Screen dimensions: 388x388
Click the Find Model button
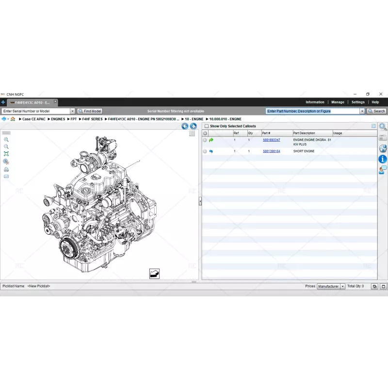point(90,111)
